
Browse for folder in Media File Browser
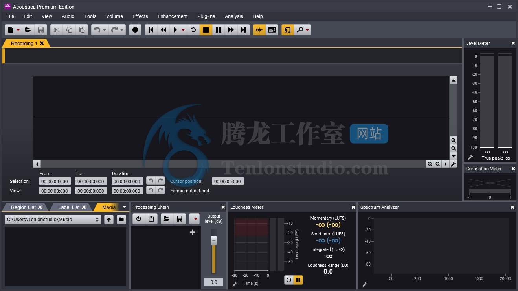point(121,220)
